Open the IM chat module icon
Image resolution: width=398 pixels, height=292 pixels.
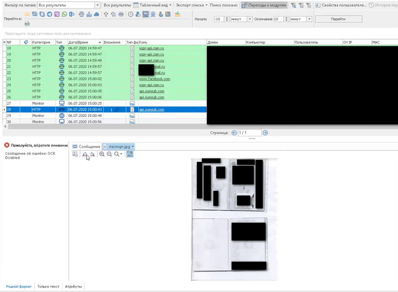35,14
